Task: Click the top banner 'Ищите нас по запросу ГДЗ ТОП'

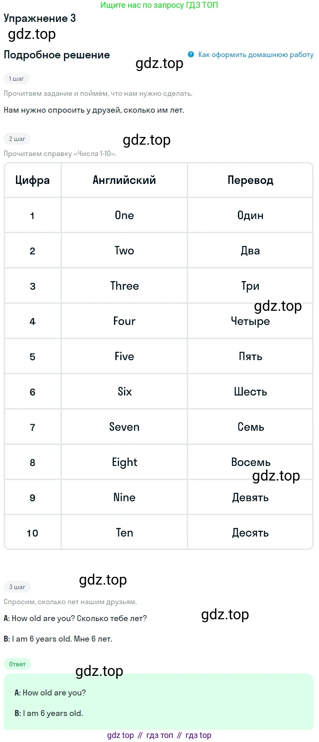Action: tap(159, 5)
